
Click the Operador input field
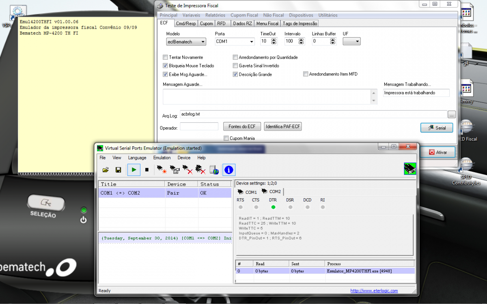click(x=199, y=126)
